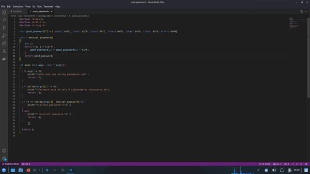Viewport: 310px width, 174px height.
Task: Open the Kali application menu launcher
Action: point(4,170)
